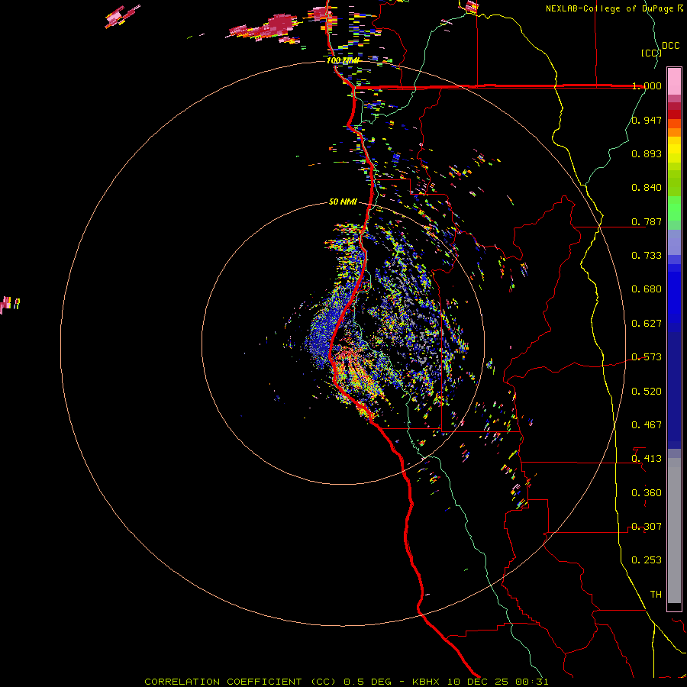Viewport: 687px width, 687px height.
Task: Select the 0.680 scale value
Action: pyautogui.click(x=647, y=289)
